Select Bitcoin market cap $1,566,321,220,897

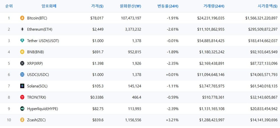[x=262, y=18]
